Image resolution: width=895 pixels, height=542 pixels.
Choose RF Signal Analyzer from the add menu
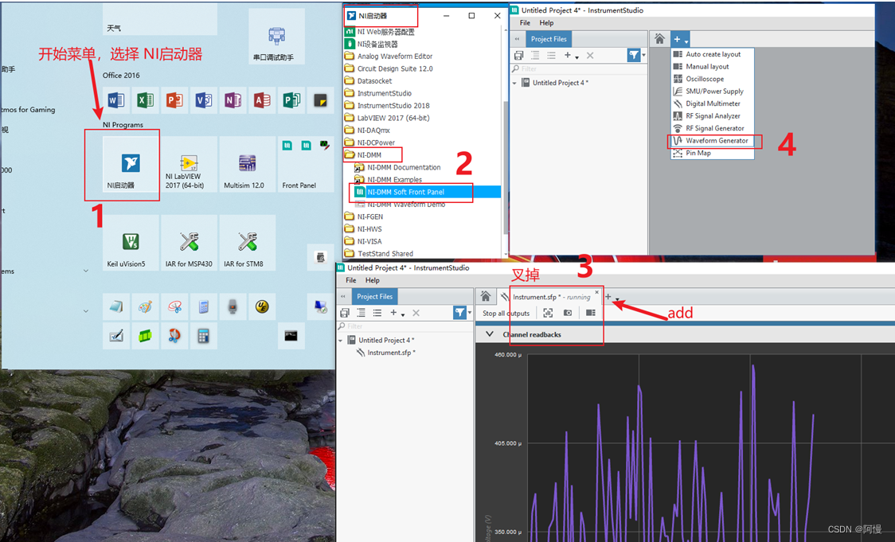[x=713, y=116]
